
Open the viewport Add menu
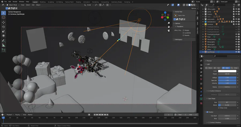(x=33, y=5)
